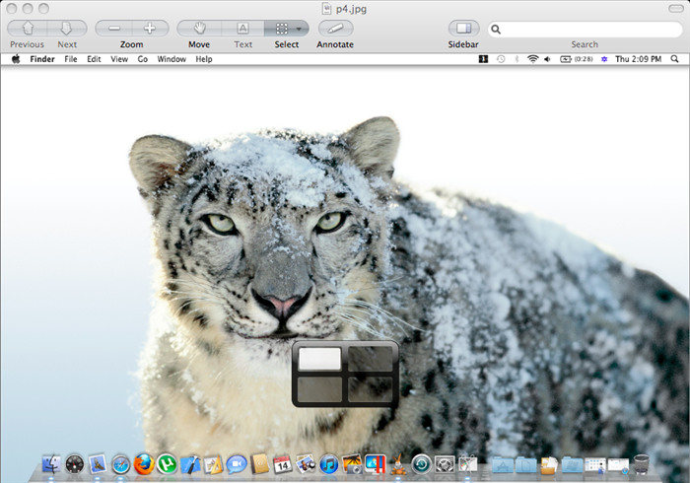Open the Finder menu
690x483 pixels.
tap(42, 59)
